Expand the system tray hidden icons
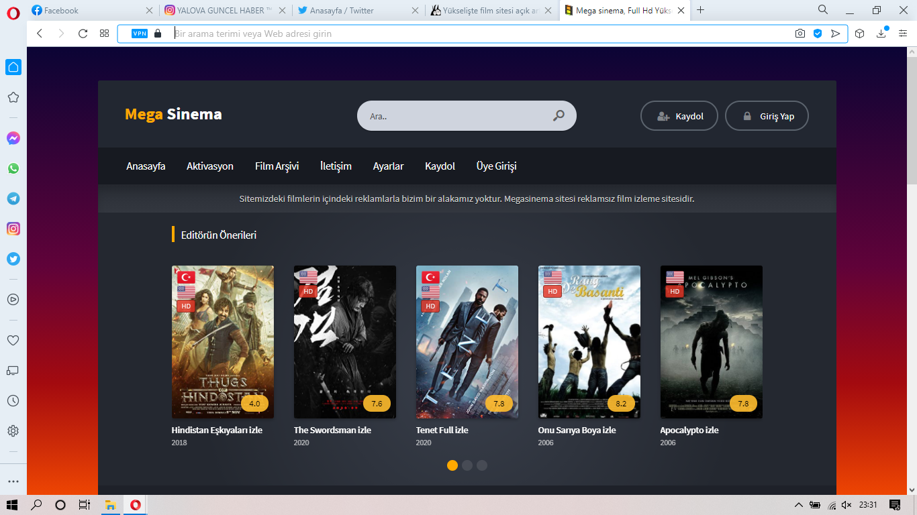 [x=798, y=505]
